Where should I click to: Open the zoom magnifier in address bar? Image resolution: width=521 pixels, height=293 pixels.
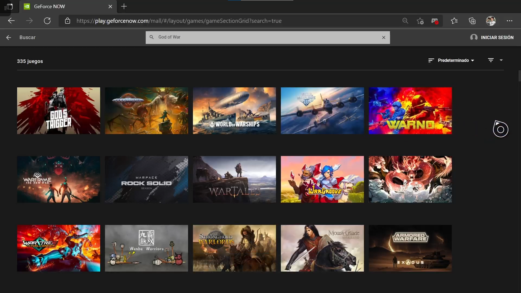[x=405, y=21]
